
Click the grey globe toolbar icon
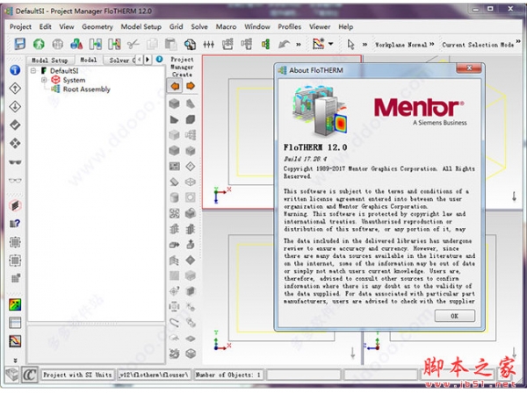tap(57, 44)
